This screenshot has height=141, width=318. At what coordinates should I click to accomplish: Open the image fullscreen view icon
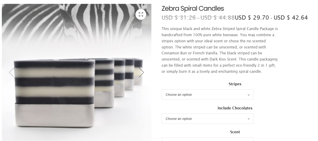pos(141,14)
